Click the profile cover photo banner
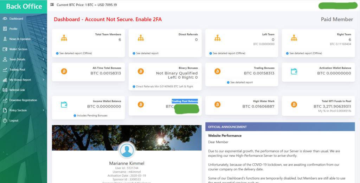 pos(127,138)
